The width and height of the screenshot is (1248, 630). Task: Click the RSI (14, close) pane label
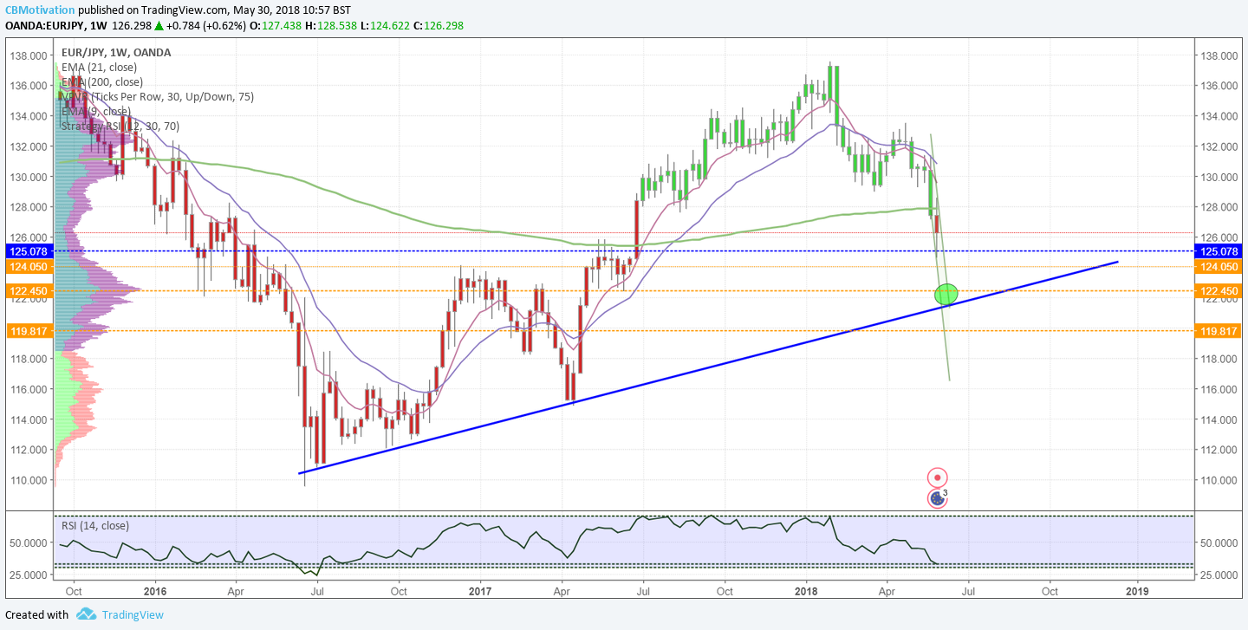click(x=94, y=525)
